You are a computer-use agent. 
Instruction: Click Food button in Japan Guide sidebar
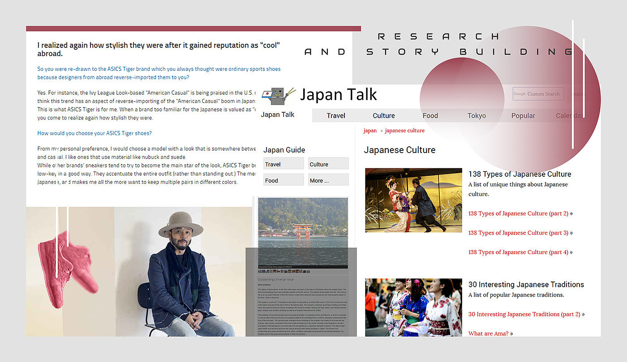pos(283,180)
